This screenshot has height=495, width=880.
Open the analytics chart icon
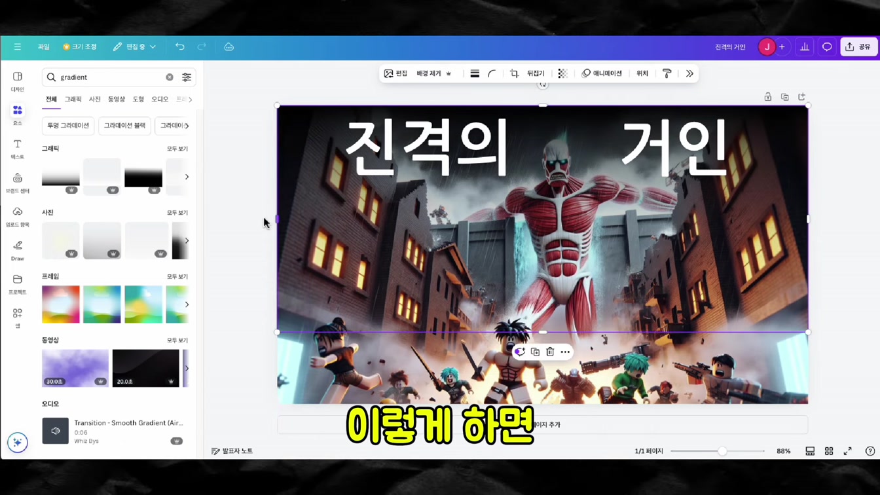click(805, 47)
